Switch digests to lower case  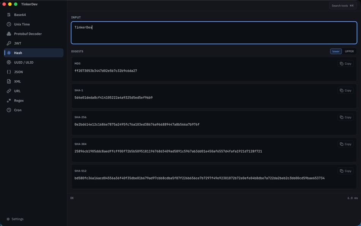pyautogui.click(x=336, y=51)
